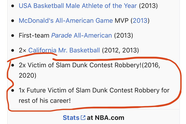Open the California Mr. Basketball link
The height and width of the screenshot is (124, 186).
64,50
